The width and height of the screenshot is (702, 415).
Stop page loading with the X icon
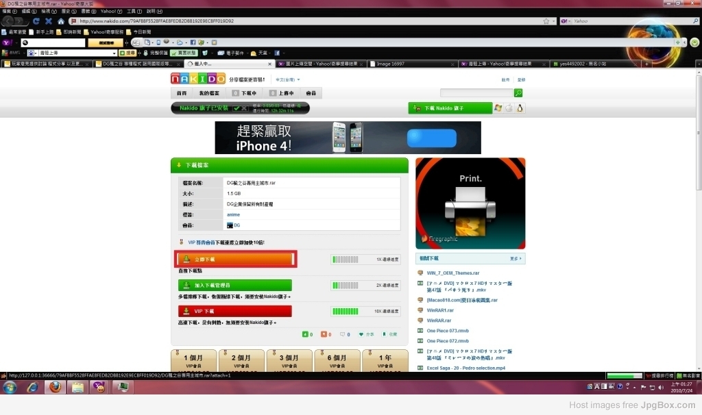(x=49, y=21)
